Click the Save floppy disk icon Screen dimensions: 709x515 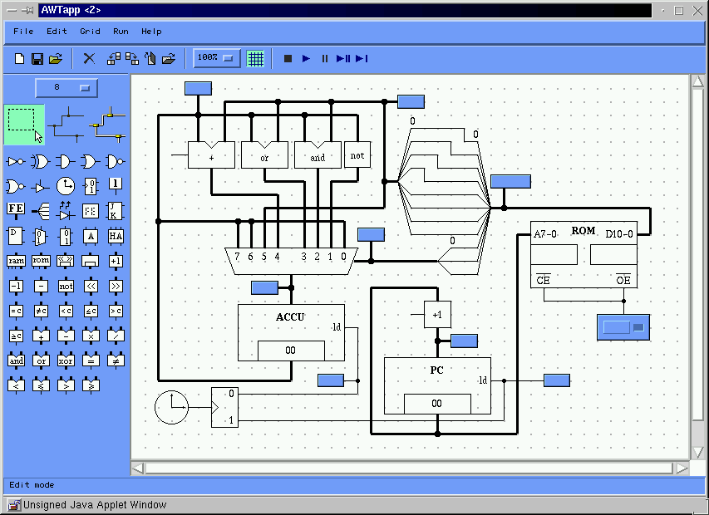tap(37, 59)
